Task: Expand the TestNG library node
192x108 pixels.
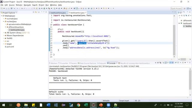Action: [x=4, y=38]
